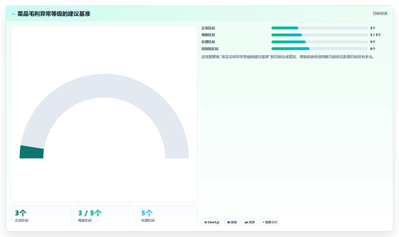399x237 pixels.
Task: Click the 观察区间 label in progress list
Action: [x=208, y=35]
